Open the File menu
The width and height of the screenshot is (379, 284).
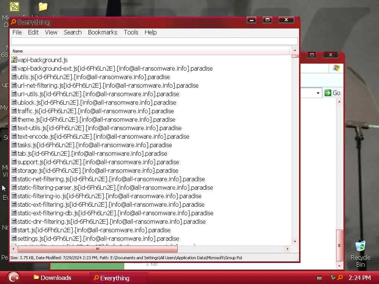click(x=17, y=33)
